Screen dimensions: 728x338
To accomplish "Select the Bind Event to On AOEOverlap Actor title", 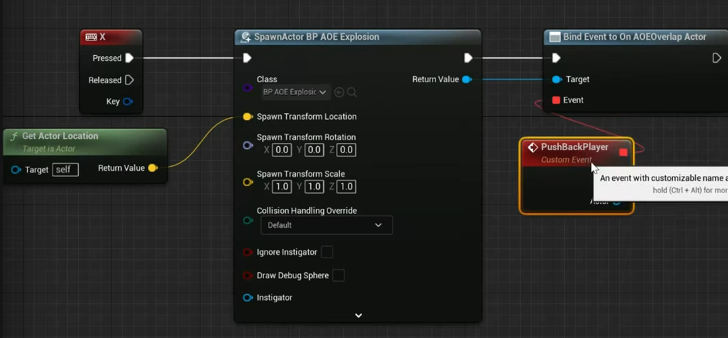I will coord(634,37).
